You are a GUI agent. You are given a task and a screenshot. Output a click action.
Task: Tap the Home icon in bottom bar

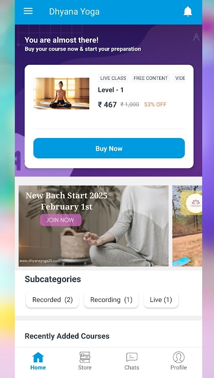coord(38,357)
